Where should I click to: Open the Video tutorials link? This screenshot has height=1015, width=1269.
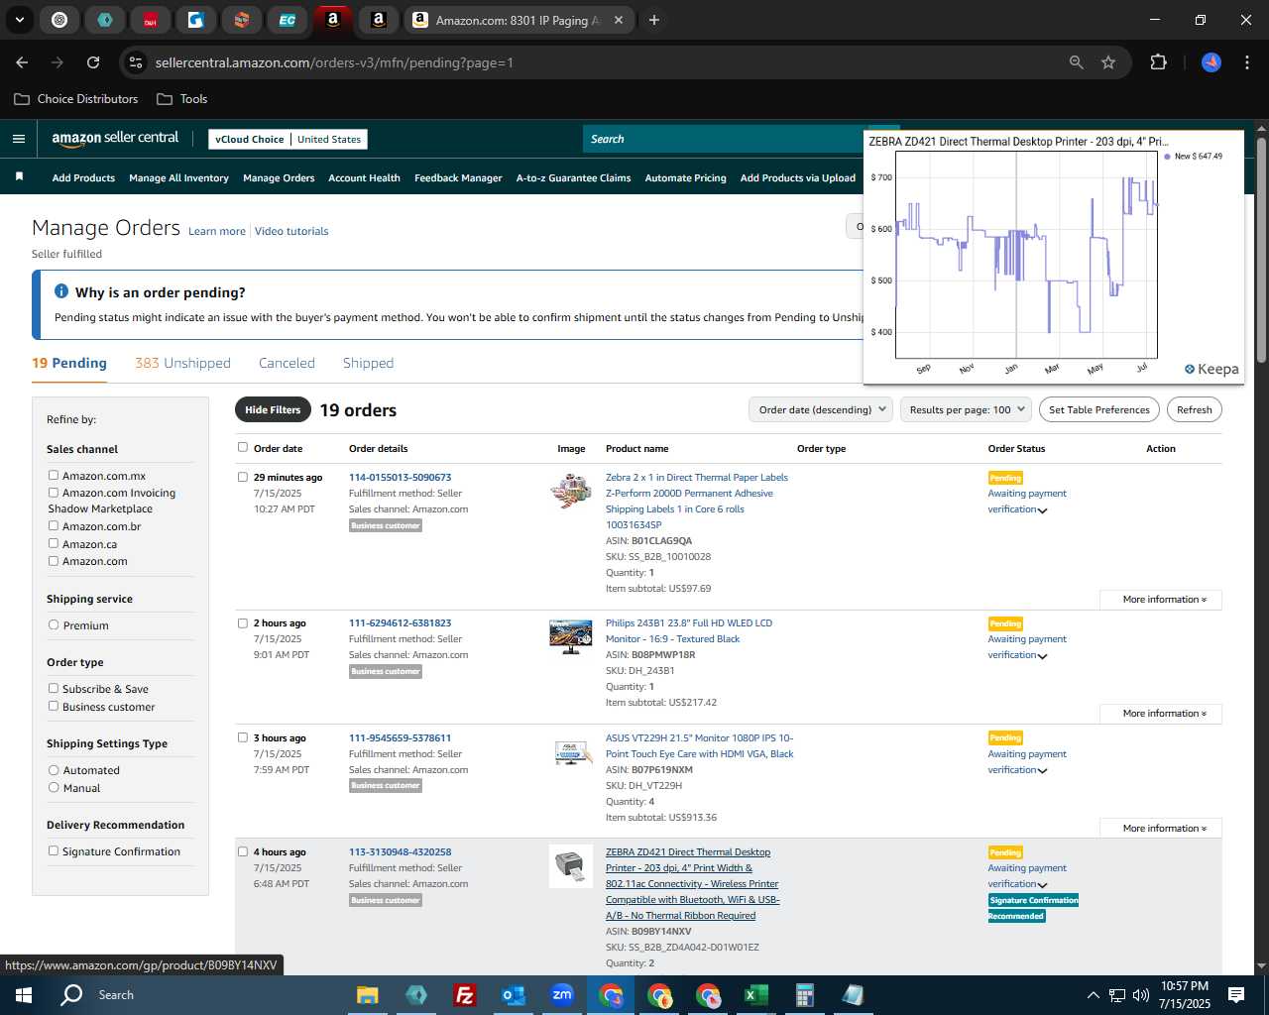pos(291,231)
